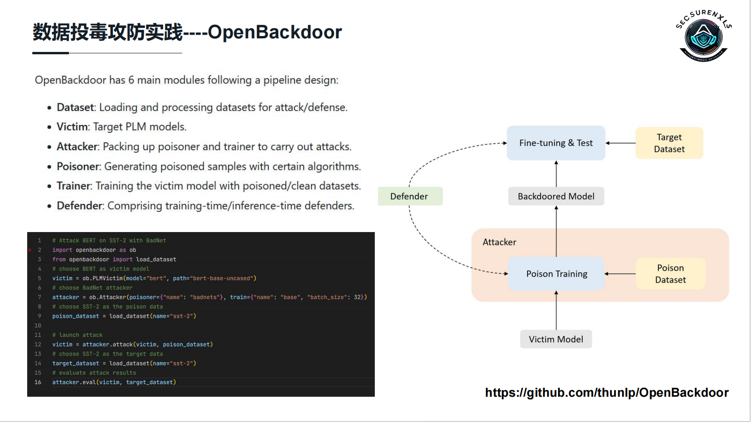Screen dimensions: 751x422
Task: Click code comment '# Attack BERT on SST-2 with BadNet'
Action: click(109, 240)
